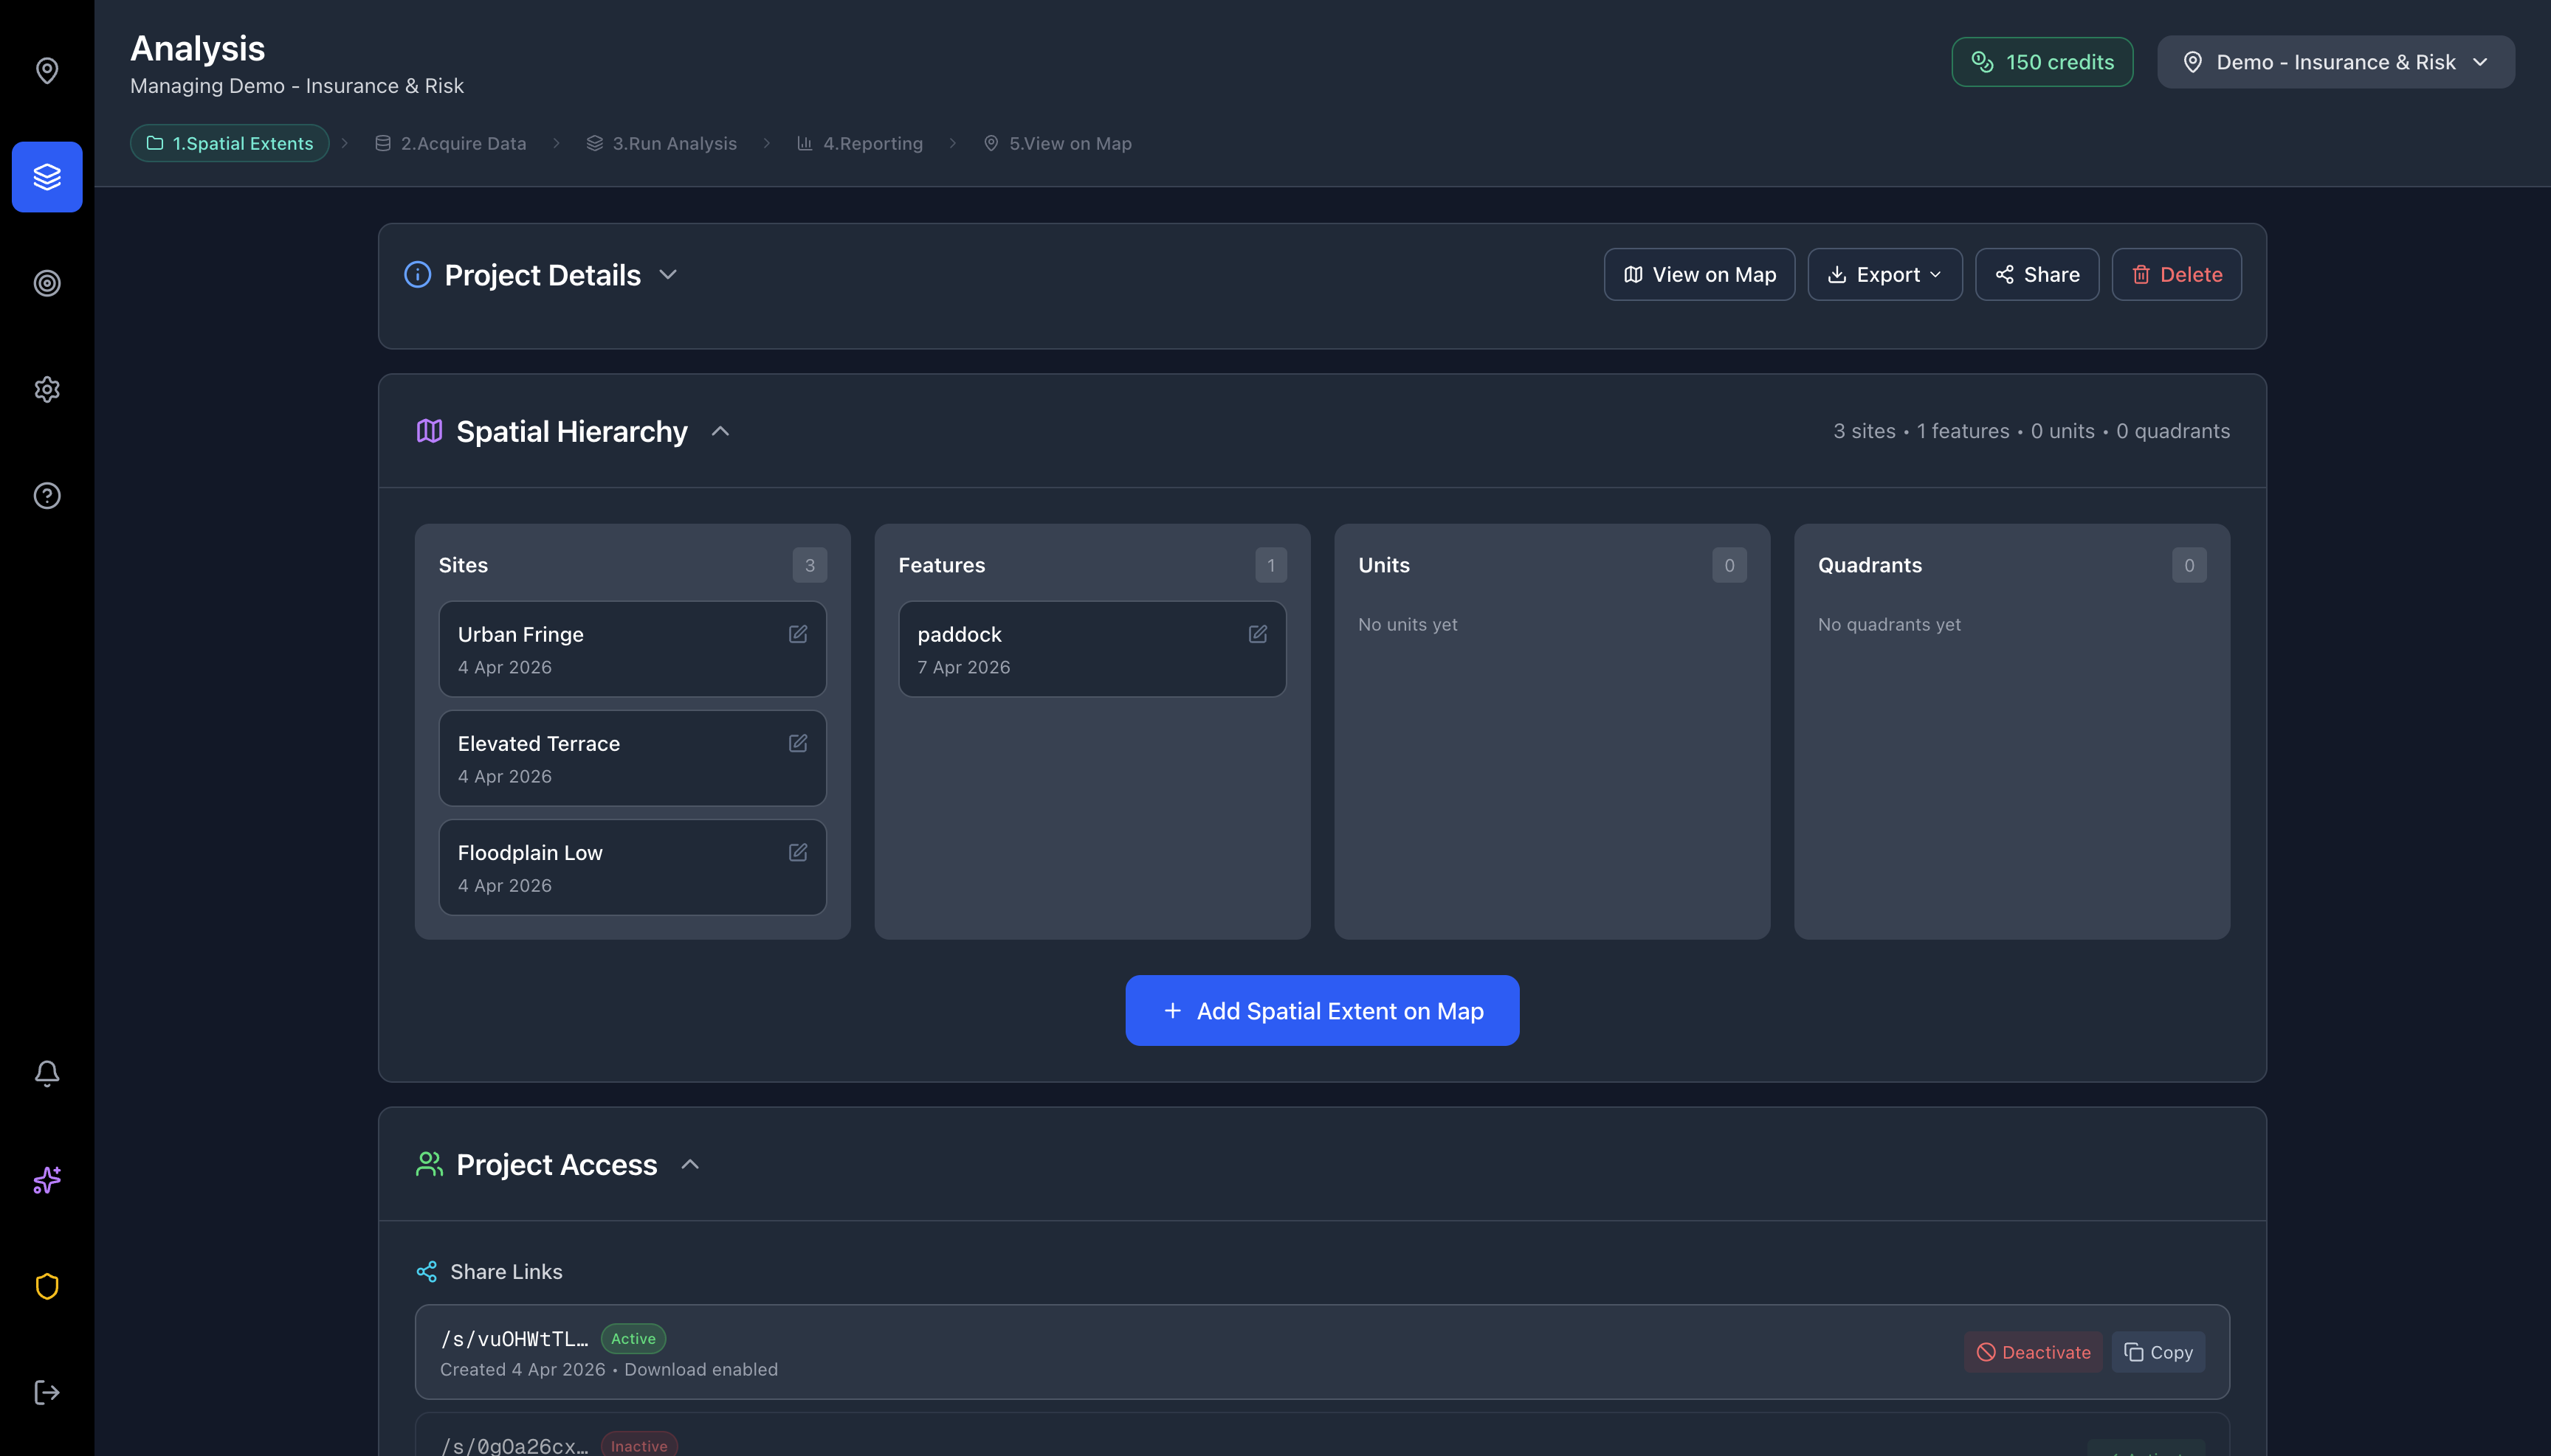Click the Spatial Hierarchy map icon

[x=430, y=431]
